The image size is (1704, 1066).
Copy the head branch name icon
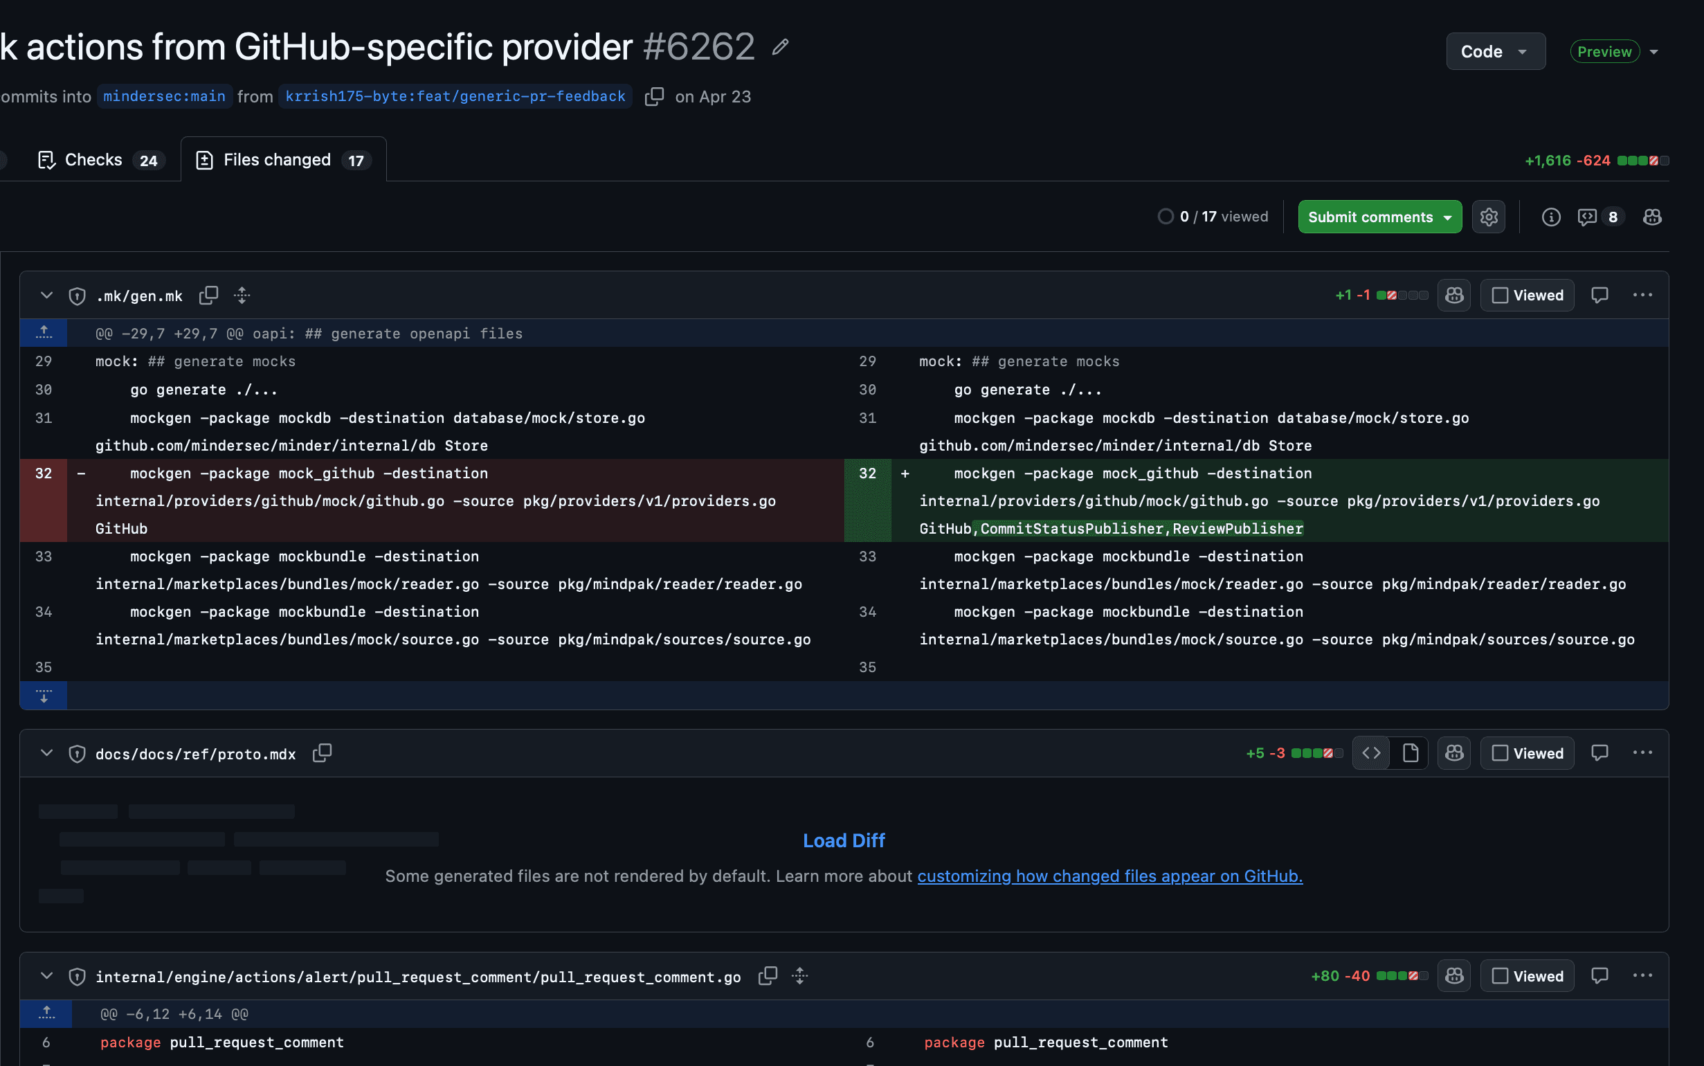[x=654, y=97]
